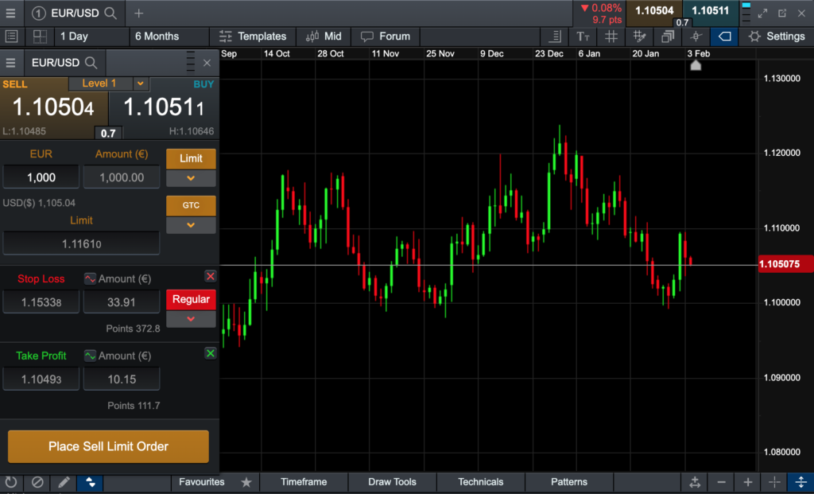Open the GTC expiry dropdown arrow
The width and height of the screenshot is (814, 494).
(191, 225)
